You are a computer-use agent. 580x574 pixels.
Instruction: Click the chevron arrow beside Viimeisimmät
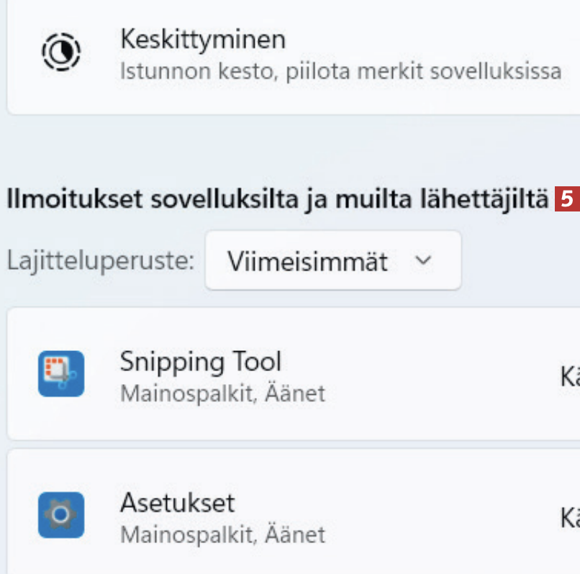click(424, 261)
